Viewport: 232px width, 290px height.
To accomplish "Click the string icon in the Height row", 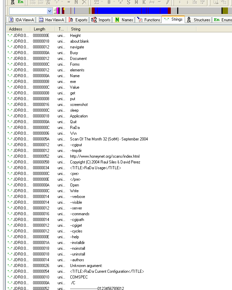I will [x=10, y=35].
